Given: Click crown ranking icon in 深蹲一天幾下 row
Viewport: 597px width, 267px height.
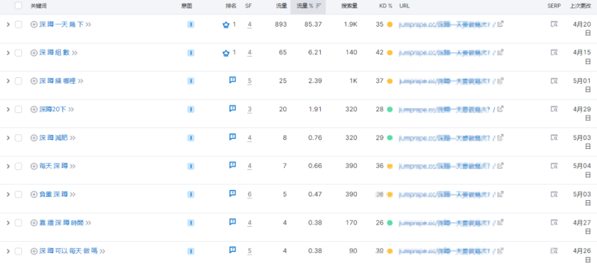Looking at the screenshot, I should [x=226, y=25].
